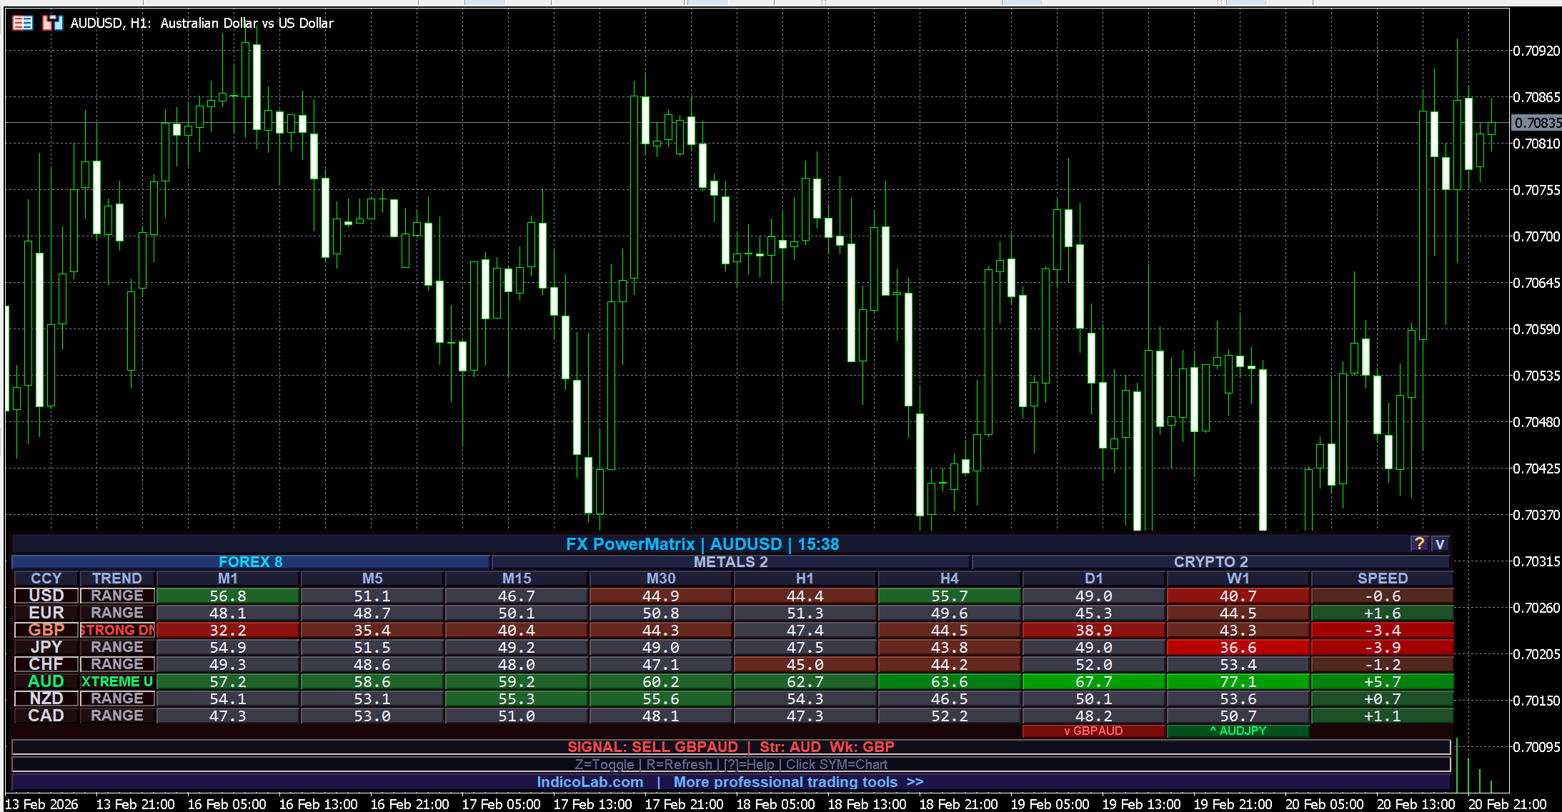The image size is (1562, 812).
Task: Click the NZD currency symbol cell
Action: (x=46, y=698)
